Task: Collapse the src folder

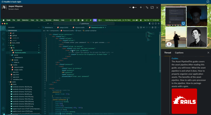Action: (13, 45)
